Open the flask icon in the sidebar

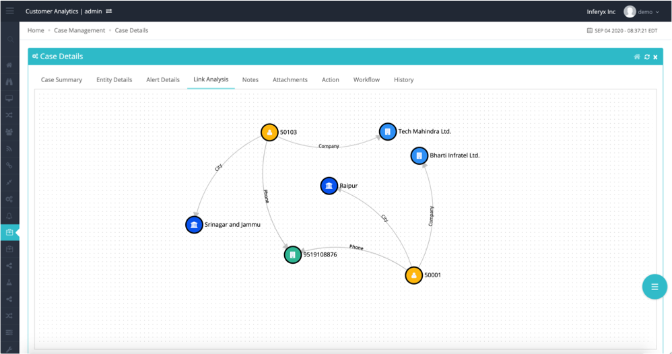(x=9, y=283)
